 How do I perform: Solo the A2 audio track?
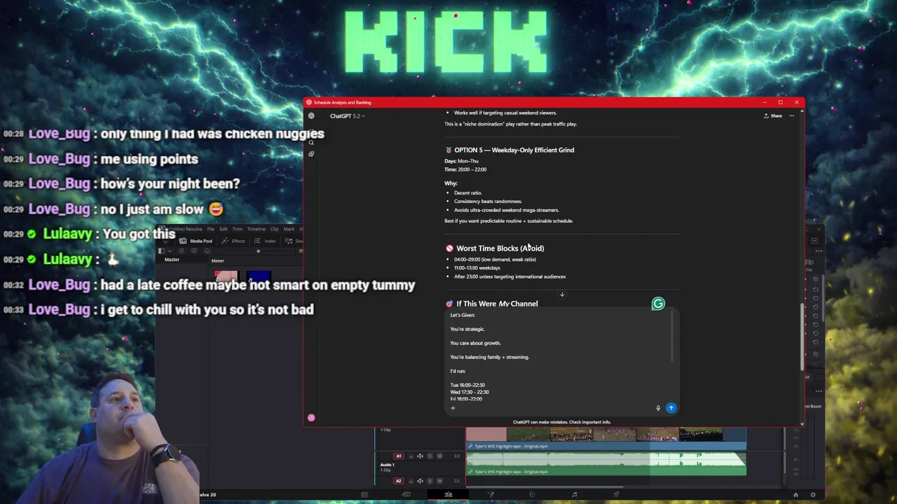click(430, 481)
